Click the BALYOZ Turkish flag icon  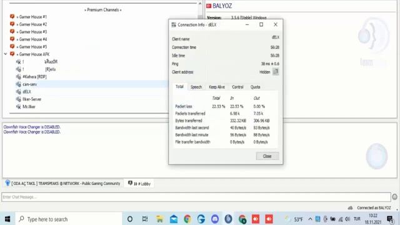[209, 6]
